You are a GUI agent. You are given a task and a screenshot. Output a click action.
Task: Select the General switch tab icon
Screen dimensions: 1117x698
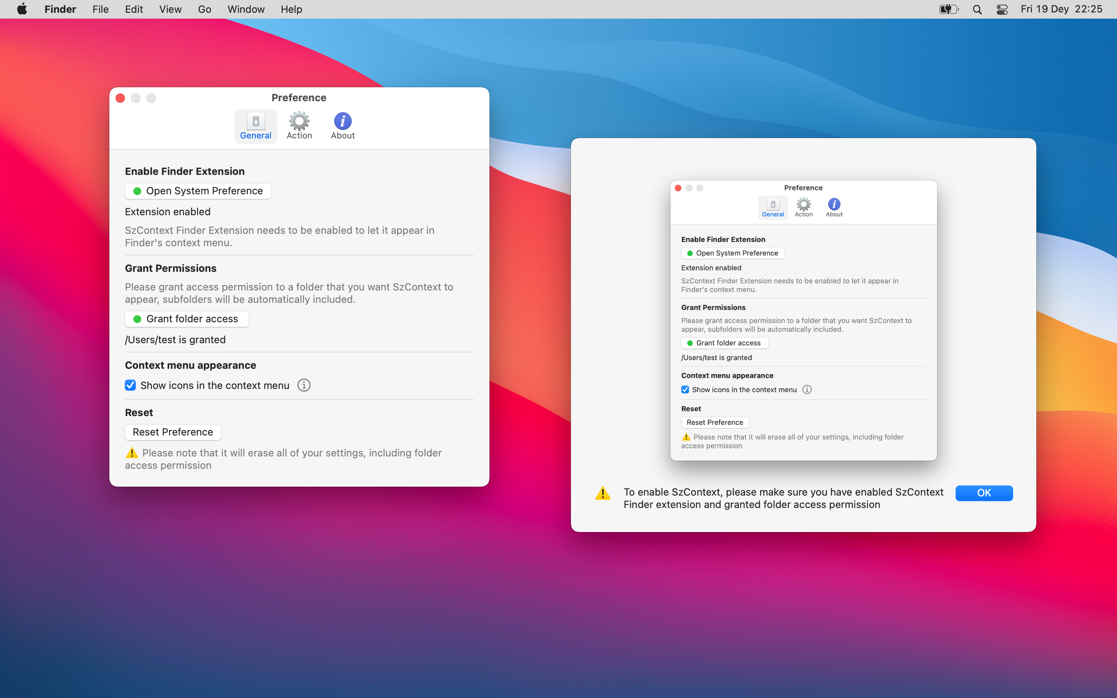pos(256,121)
